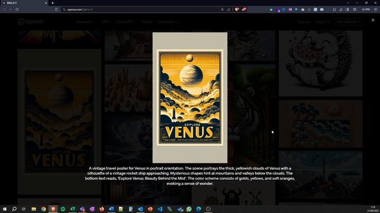Go back to the previous page
This screenshot has height=213, width=380.
coord(4,9)
